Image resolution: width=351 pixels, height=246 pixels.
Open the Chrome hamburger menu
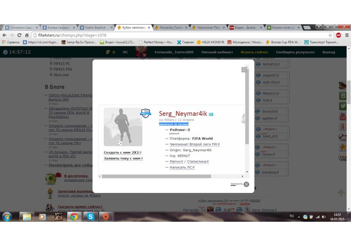346,35
